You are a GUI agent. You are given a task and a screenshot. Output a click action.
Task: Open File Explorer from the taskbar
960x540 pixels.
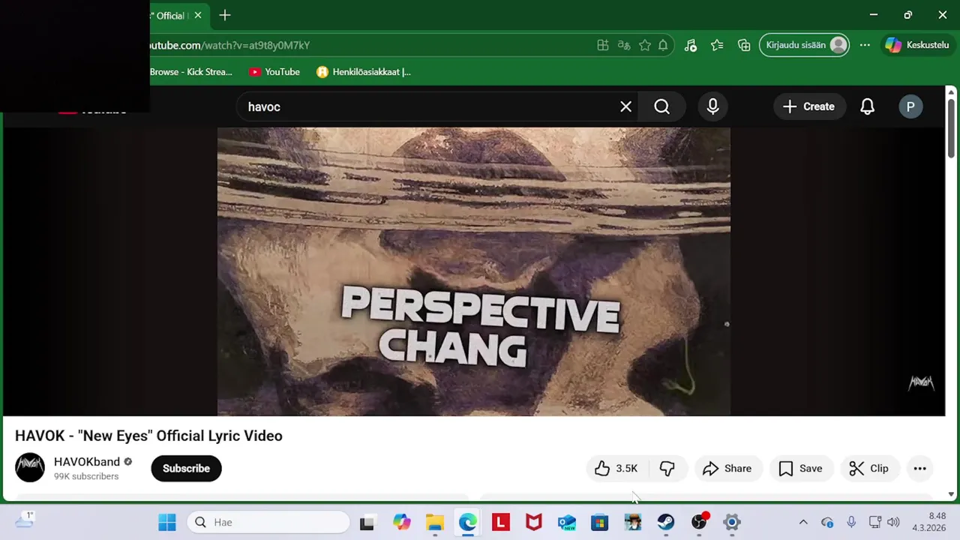(435, 522)
